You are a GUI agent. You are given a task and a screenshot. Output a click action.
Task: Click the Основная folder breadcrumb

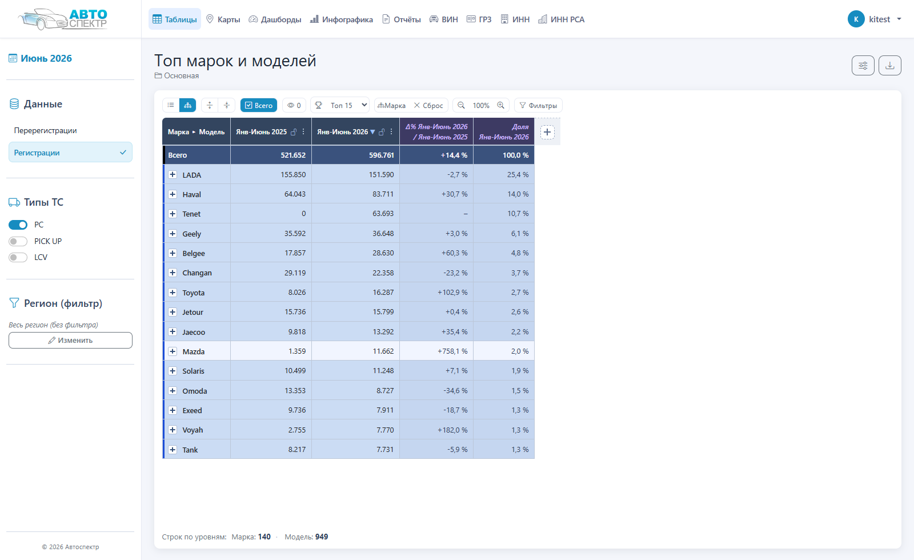point(177,75)
